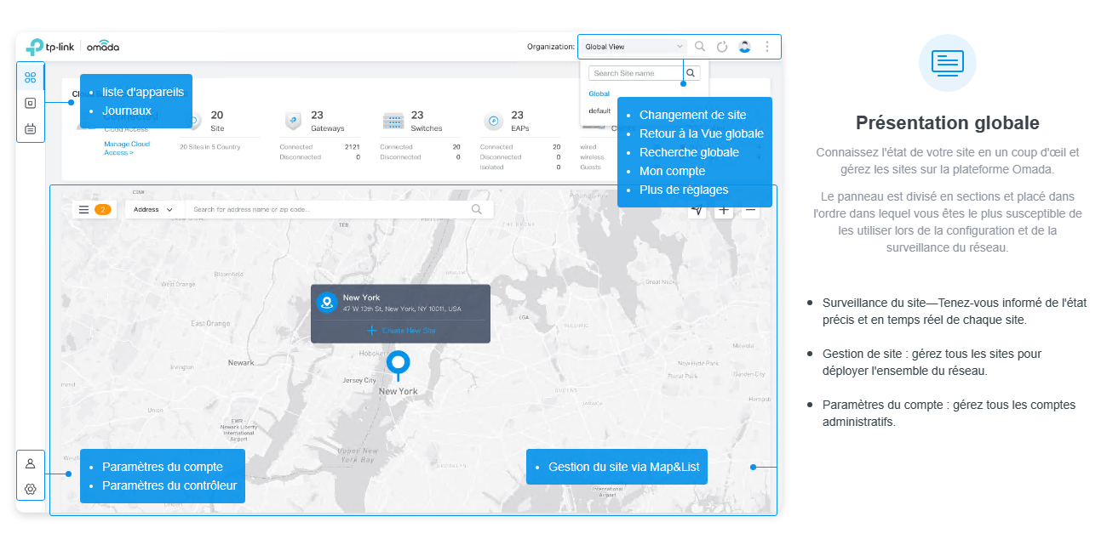Open the Global View organization dropdown
1107x539 pixels.
[x=632, y=46]
